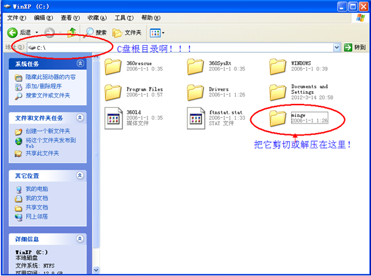
Task: Click the green Back arrow button
Action: tap(12, 33)
